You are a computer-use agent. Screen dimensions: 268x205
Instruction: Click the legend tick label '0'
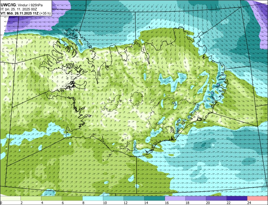[1, 203]
